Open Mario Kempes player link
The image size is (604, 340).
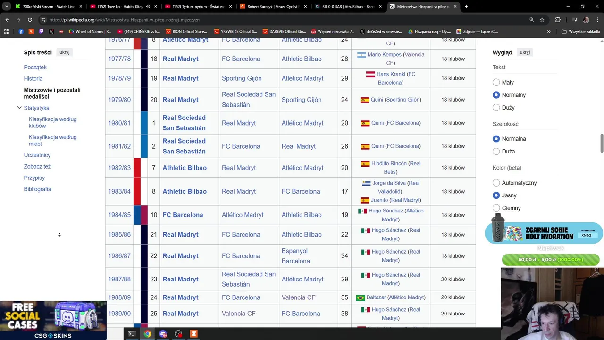tap(384, 55)
